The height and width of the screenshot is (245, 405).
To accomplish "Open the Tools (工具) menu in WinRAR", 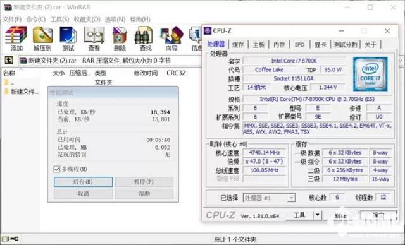I will click(x=59, y=20).
